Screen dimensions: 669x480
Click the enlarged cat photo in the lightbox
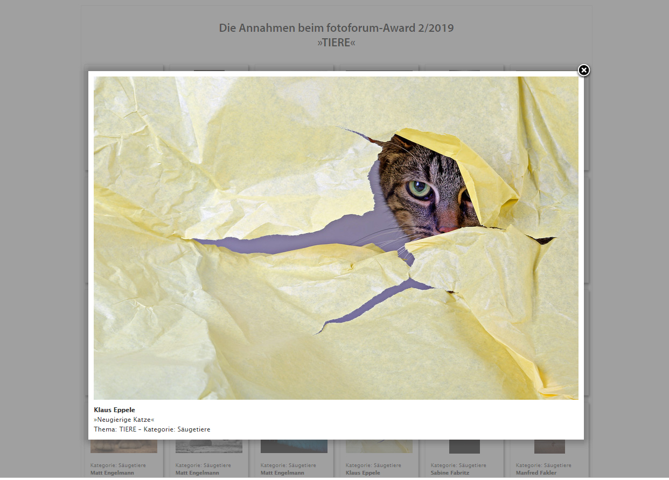[336, 238]
